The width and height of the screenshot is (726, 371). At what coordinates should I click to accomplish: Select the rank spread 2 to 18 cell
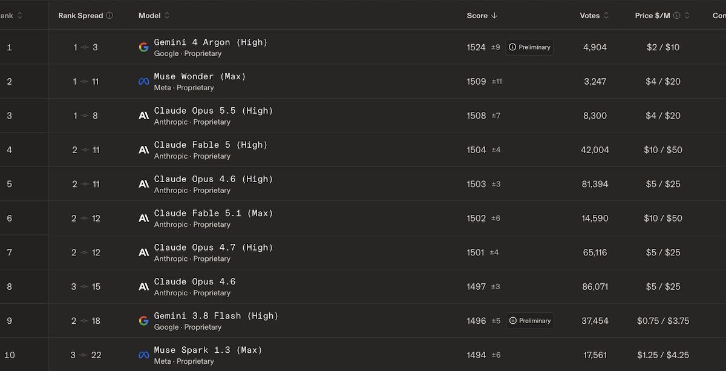[85, 321]
